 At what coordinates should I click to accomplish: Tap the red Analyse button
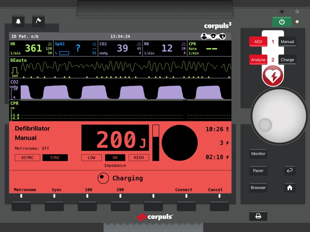(x=258, y=59)
